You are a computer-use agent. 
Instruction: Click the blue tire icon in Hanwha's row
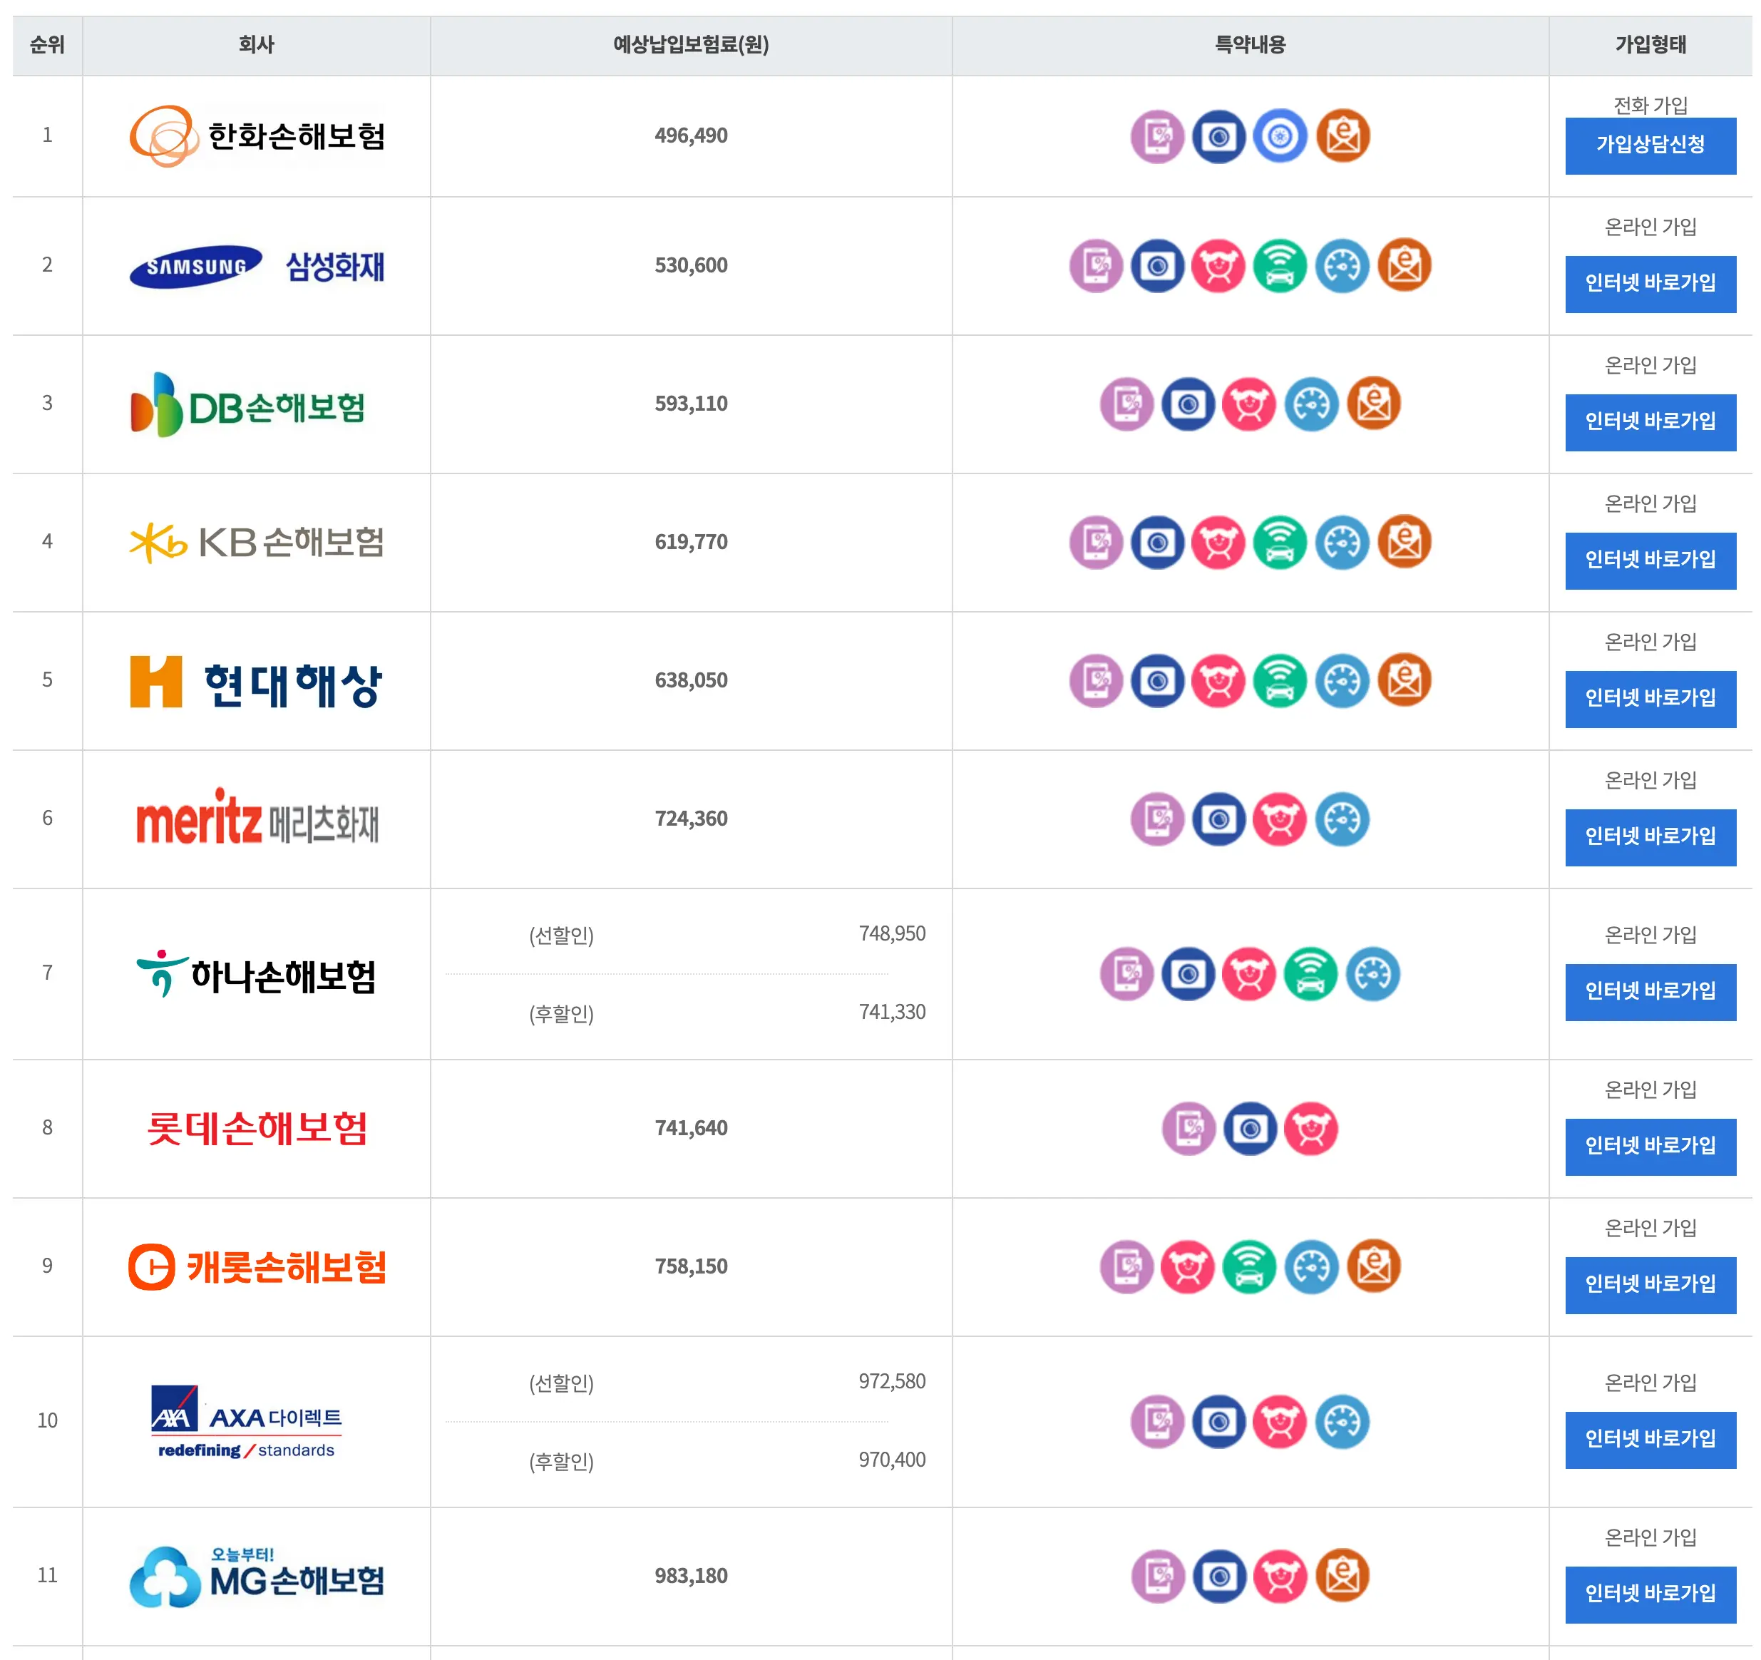click(1280, 135)
